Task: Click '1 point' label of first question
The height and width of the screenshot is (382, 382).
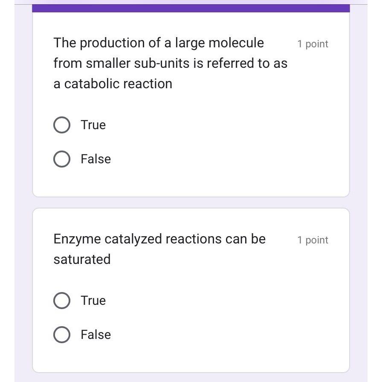Action: 313,44
